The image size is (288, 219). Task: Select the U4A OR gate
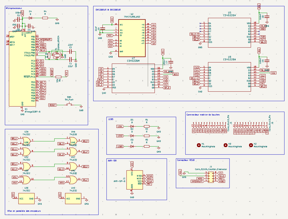coord(73,141)
